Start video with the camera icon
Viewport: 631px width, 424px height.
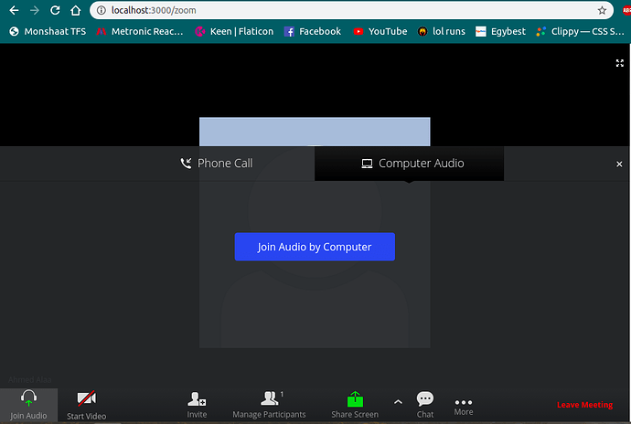pyautogui.click(x=87, y=398)
